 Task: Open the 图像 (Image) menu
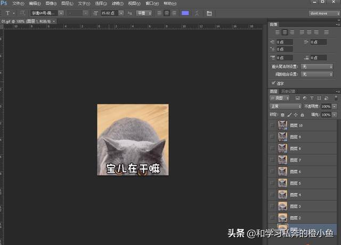click(51, 4)
